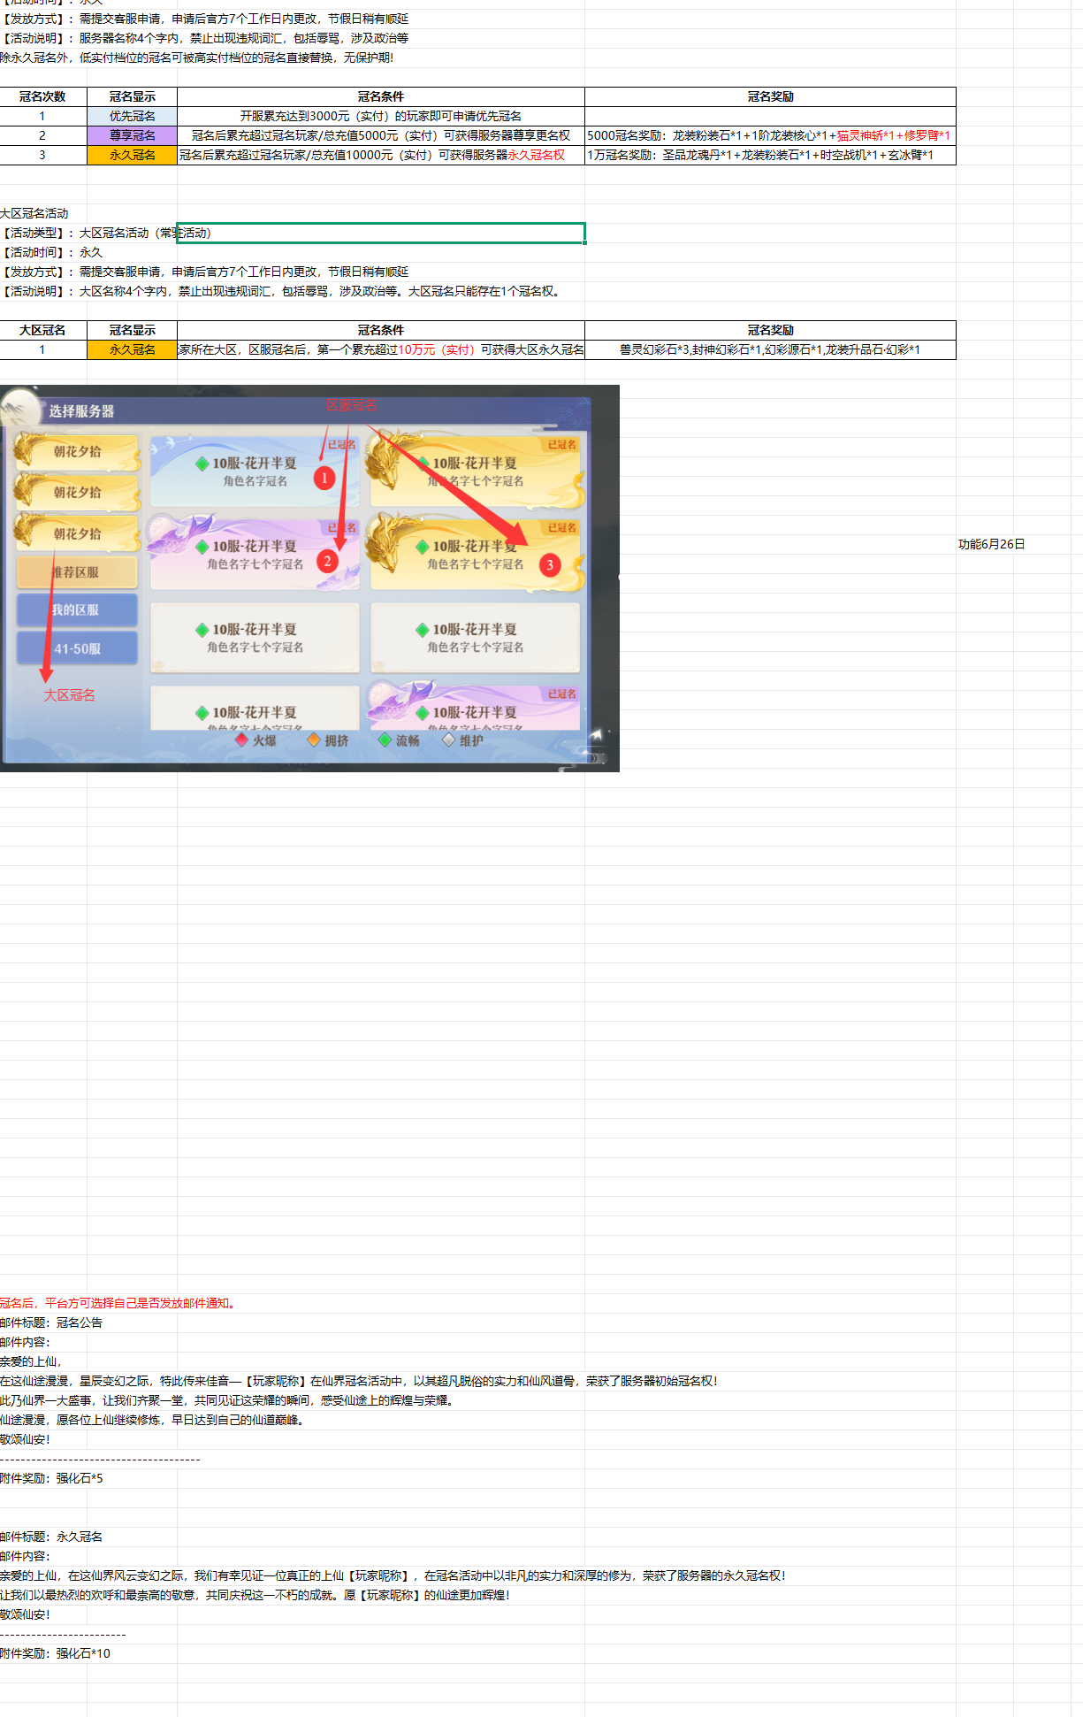
Task: Click the topmost 朝花夕拾 golden button
Action: [x=77, y=451]
